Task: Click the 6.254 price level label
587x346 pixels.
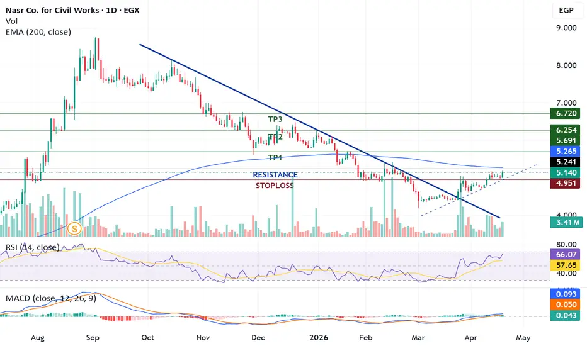Action: (566, 130)
